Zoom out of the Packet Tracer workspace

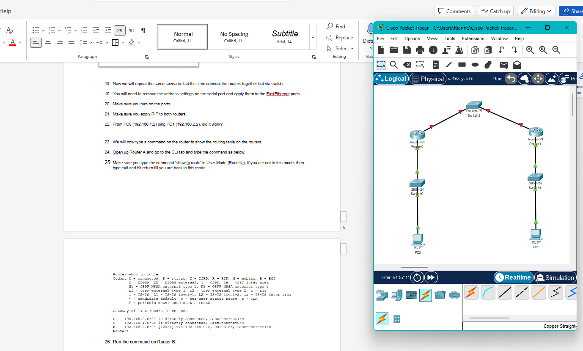click(556, 50)
